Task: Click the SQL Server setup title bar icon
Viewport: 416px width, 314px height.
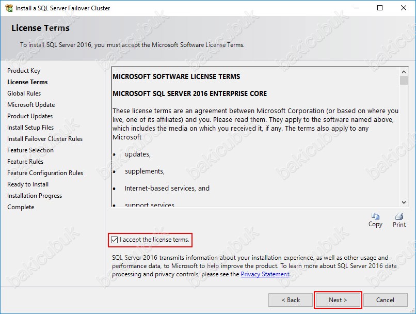Action: [x=9, y=8]
